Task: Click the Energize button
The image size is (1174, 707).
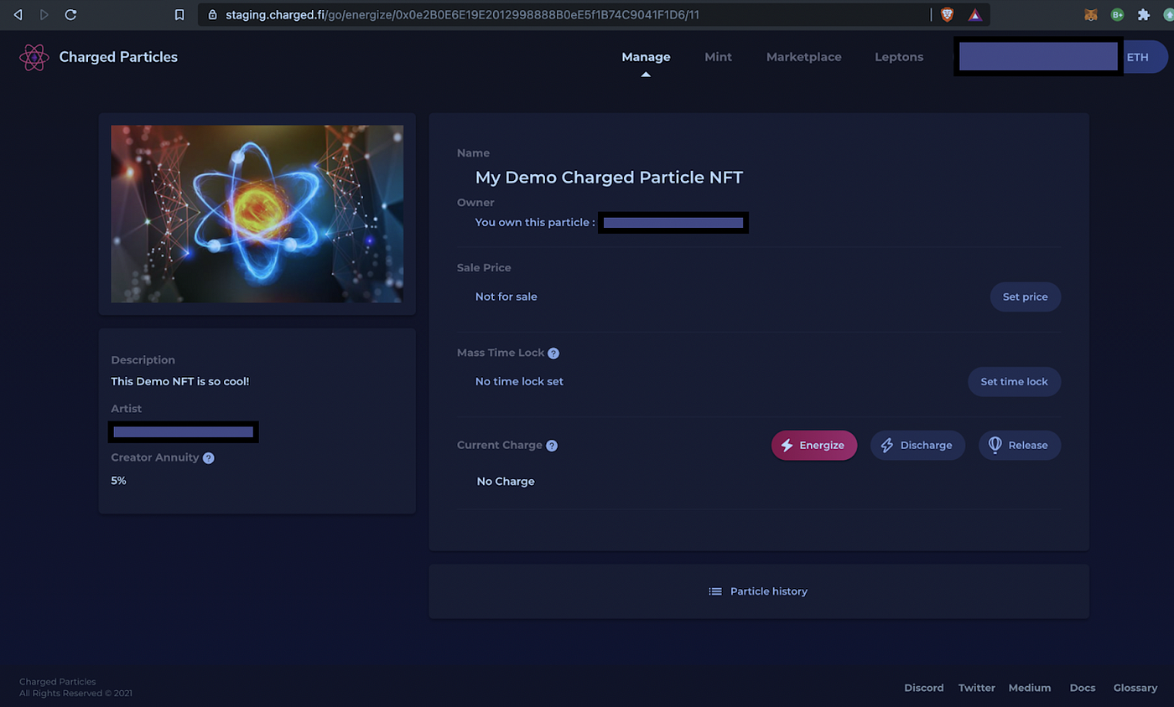Action: [814, 446]
